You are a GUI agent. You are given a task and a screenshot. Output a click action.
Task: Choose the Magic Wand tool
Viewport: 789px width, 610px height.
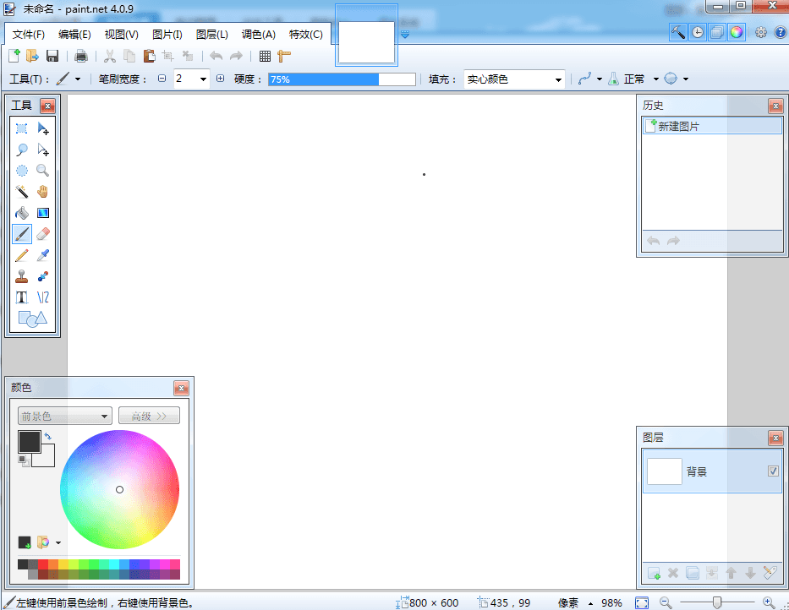(22, 192)
